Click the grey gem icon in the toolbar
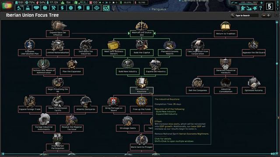The height and width of the screenshot is (157, 280). pos(113,8)
